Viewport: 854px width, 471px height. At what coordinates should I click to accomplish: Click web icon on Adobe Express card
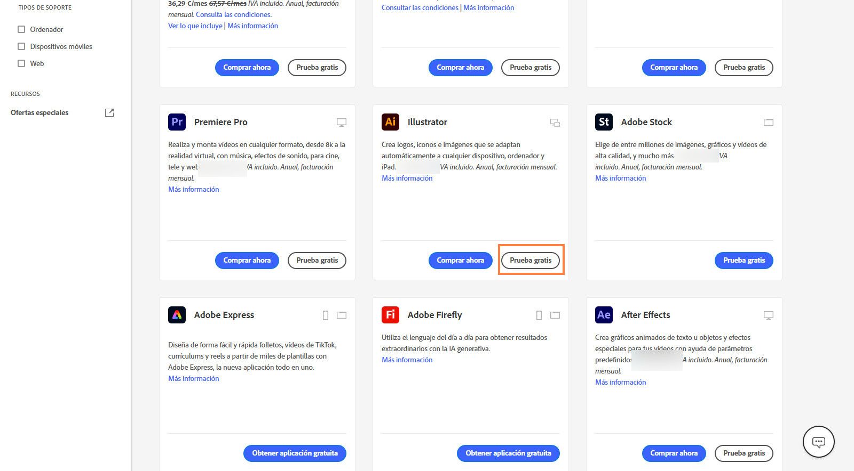click(x=342, y=315)
